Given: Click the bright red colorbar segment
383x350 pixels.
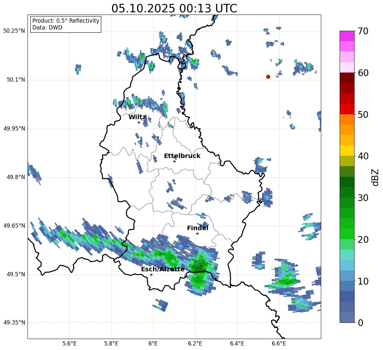Looking at the screenshot, I should click(x=347, y=109).
